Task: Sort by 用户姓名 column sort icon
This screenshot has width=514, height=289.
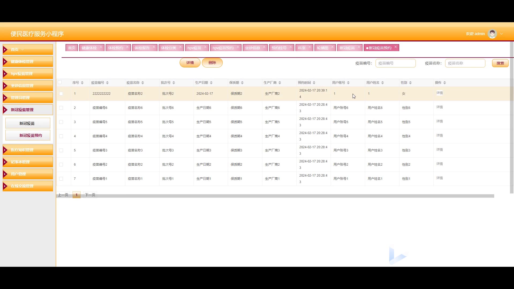Action: click(x=383, y=83)
